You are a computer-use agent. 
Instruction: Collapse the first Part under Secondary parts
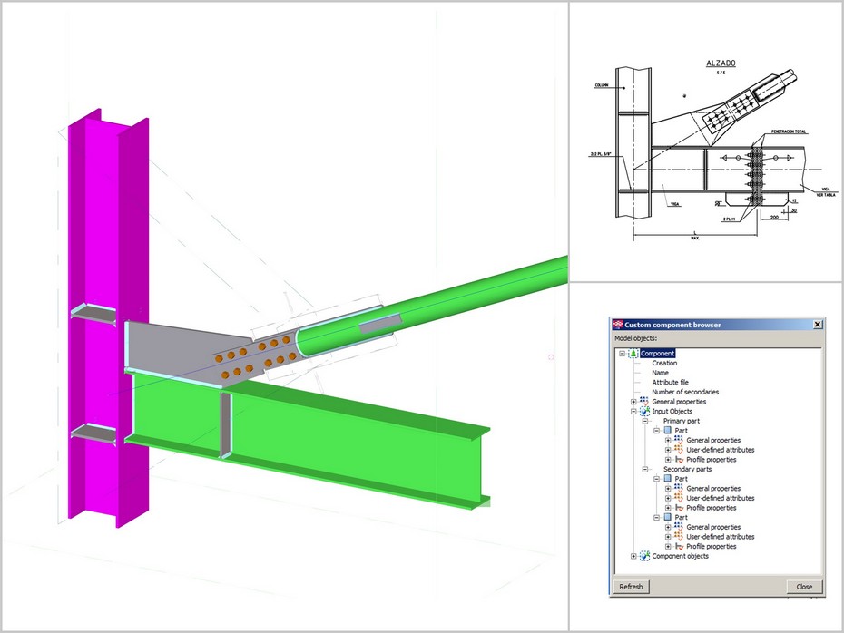[x=657, y=479]
